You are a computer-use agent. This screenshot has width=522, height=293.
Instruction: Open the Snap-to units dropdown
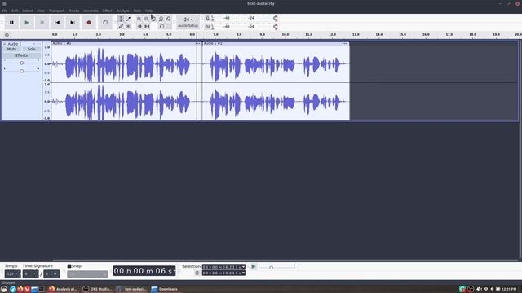coord(87,274)
